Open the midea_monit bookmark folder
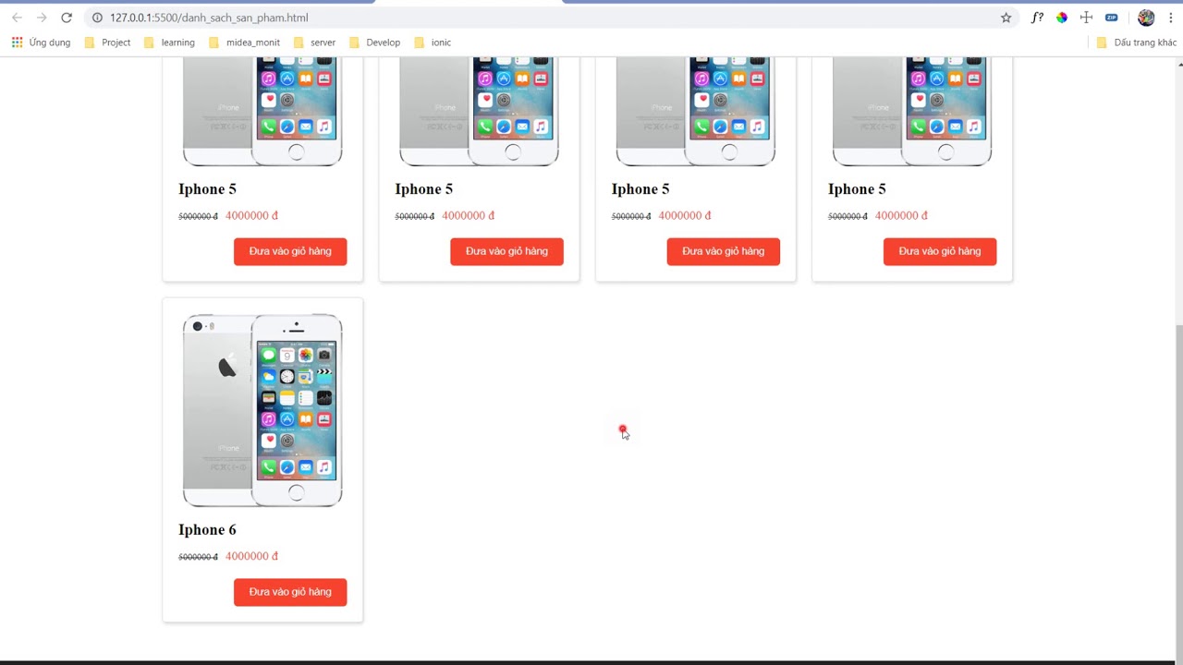 (x=245, y=42)
